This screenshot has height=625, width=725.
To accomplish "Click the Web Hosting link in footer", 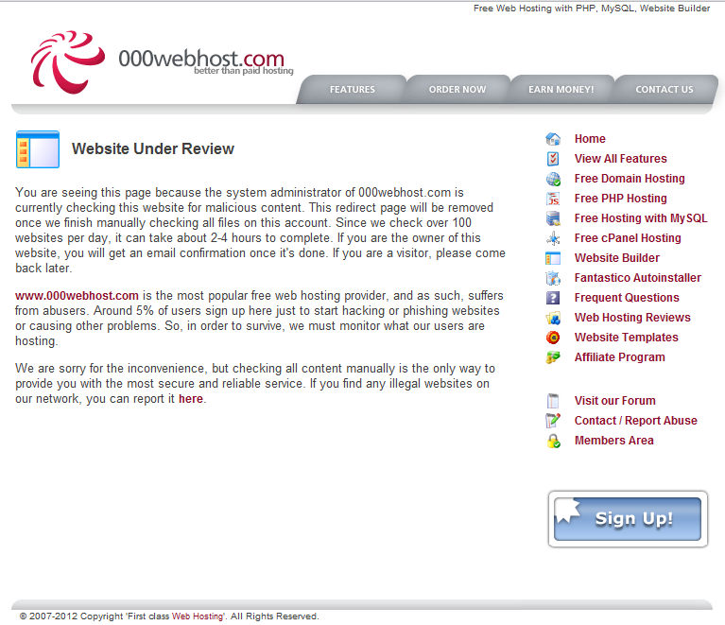I will pyautogui.click(x=198, y=616).
